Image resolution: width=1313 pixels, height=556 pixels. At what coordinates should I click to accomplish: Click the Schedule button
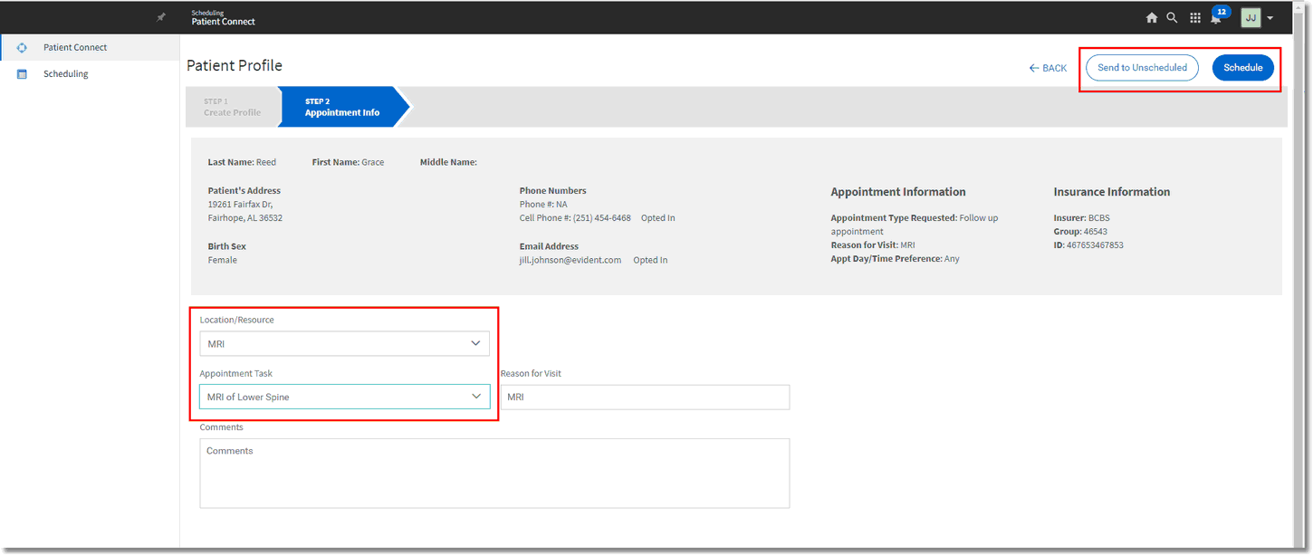[x=1242, y=68]
